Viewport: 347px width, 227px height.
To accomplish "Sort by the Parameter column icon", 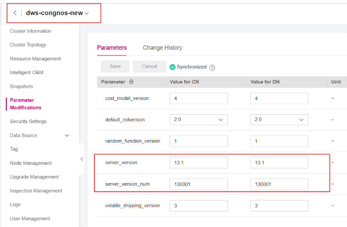I will [x=131, y=82].
